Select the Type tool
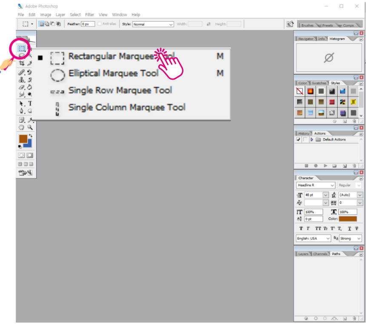The image size is (366, 332). click(30, 103)
